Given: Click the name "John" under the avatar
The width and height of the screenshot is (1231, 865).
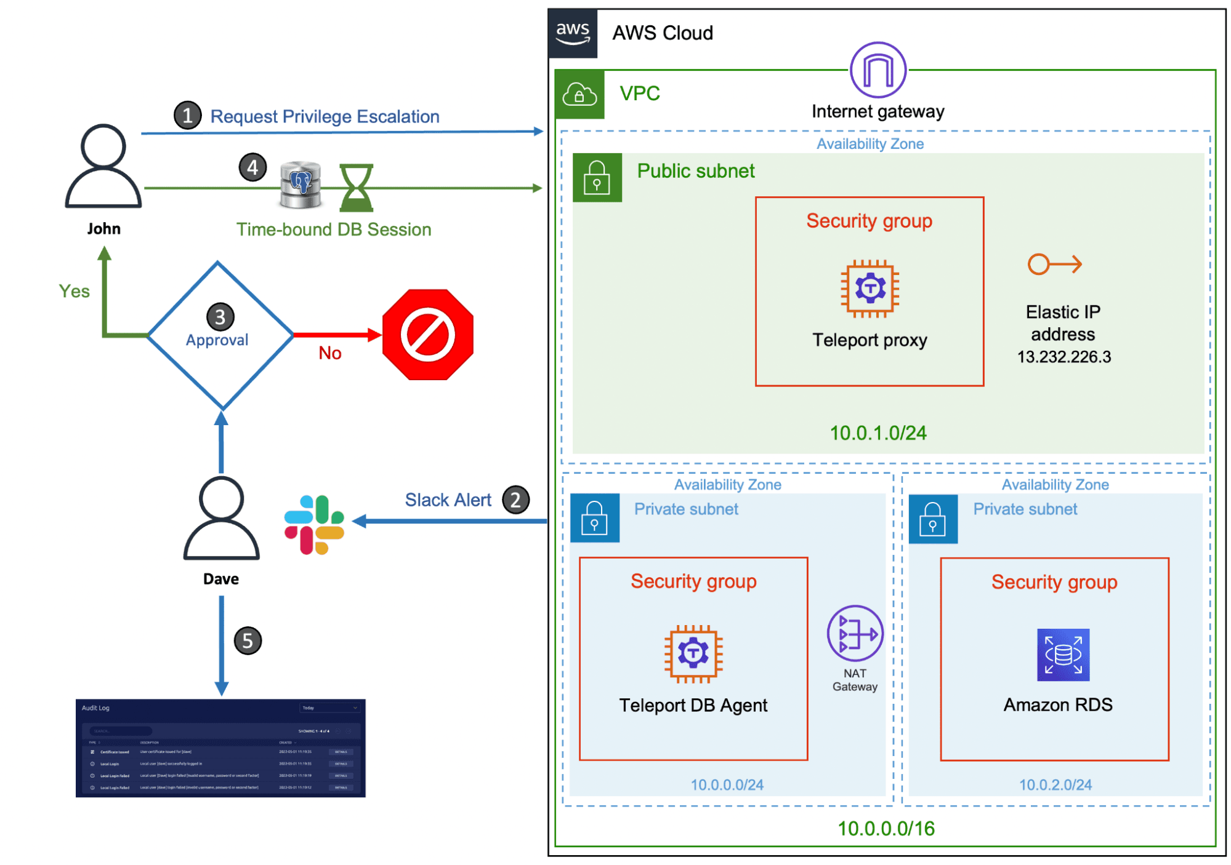Looking at the screenshot, I should 103,229.
